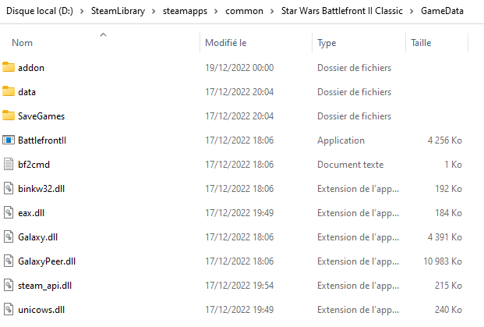
Task: Select the steam_api.dll file icon
Action: coord(9,286)
